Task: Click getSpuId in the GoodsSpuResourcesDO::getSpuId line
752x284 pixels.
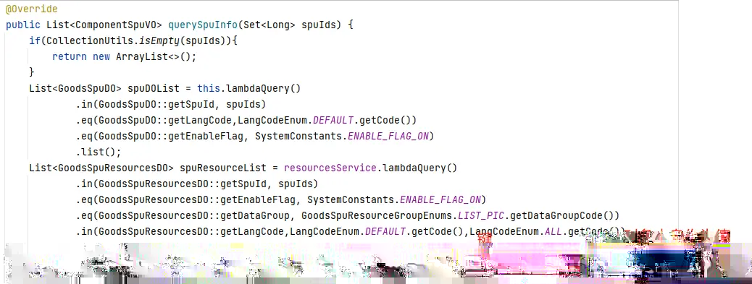Action: point(243,184)
